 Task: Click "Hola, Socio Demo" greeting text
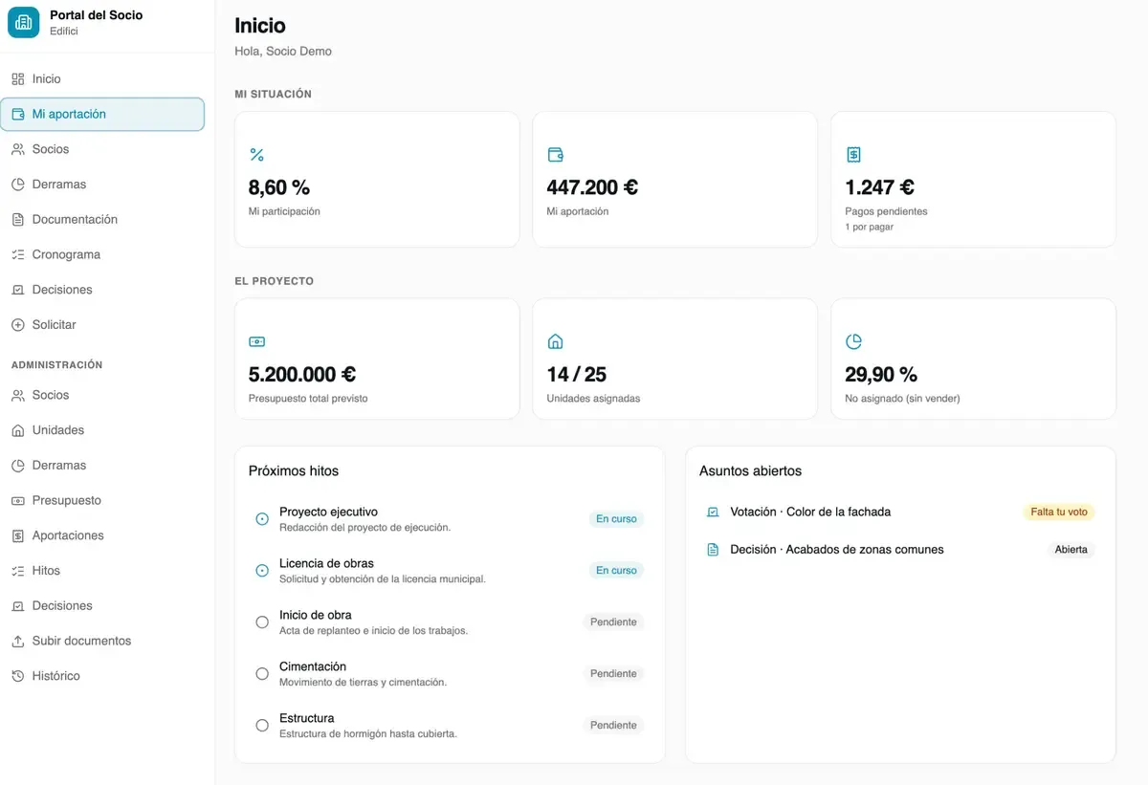coord(283,52)
